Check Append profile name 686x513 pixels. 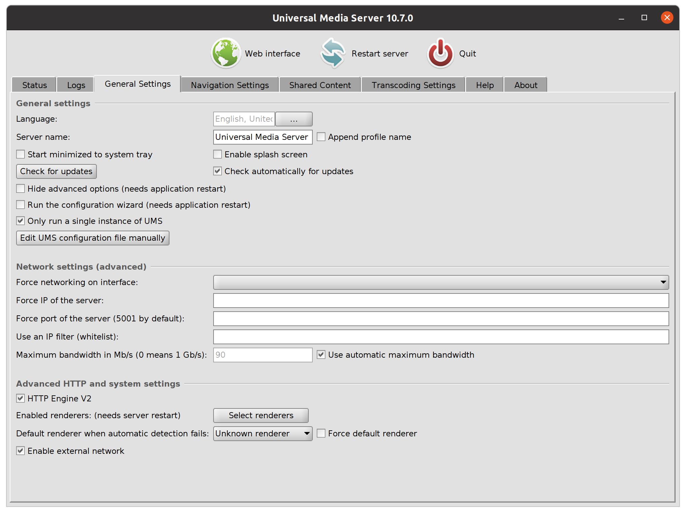(x=320, y=137)
